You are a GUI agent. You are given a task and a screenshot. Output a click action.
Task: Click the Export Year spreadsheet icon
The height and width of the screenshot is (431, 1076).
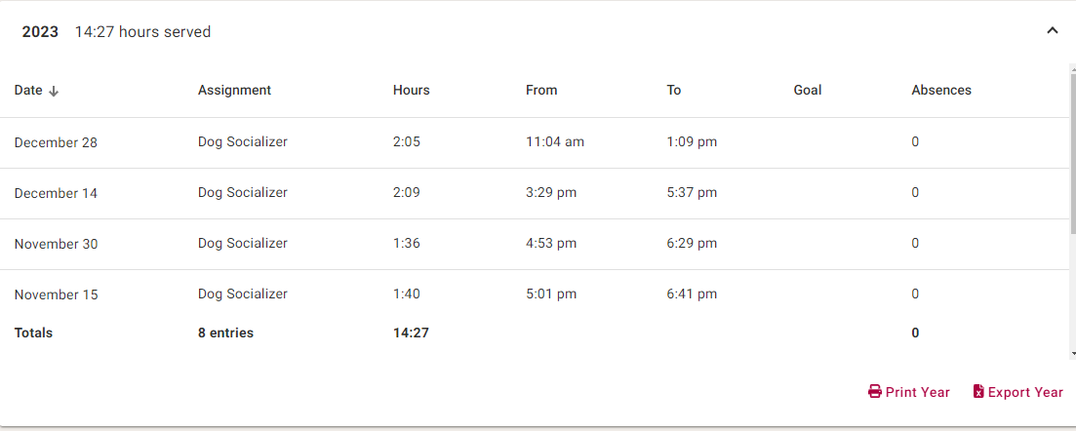click(978, 392)
